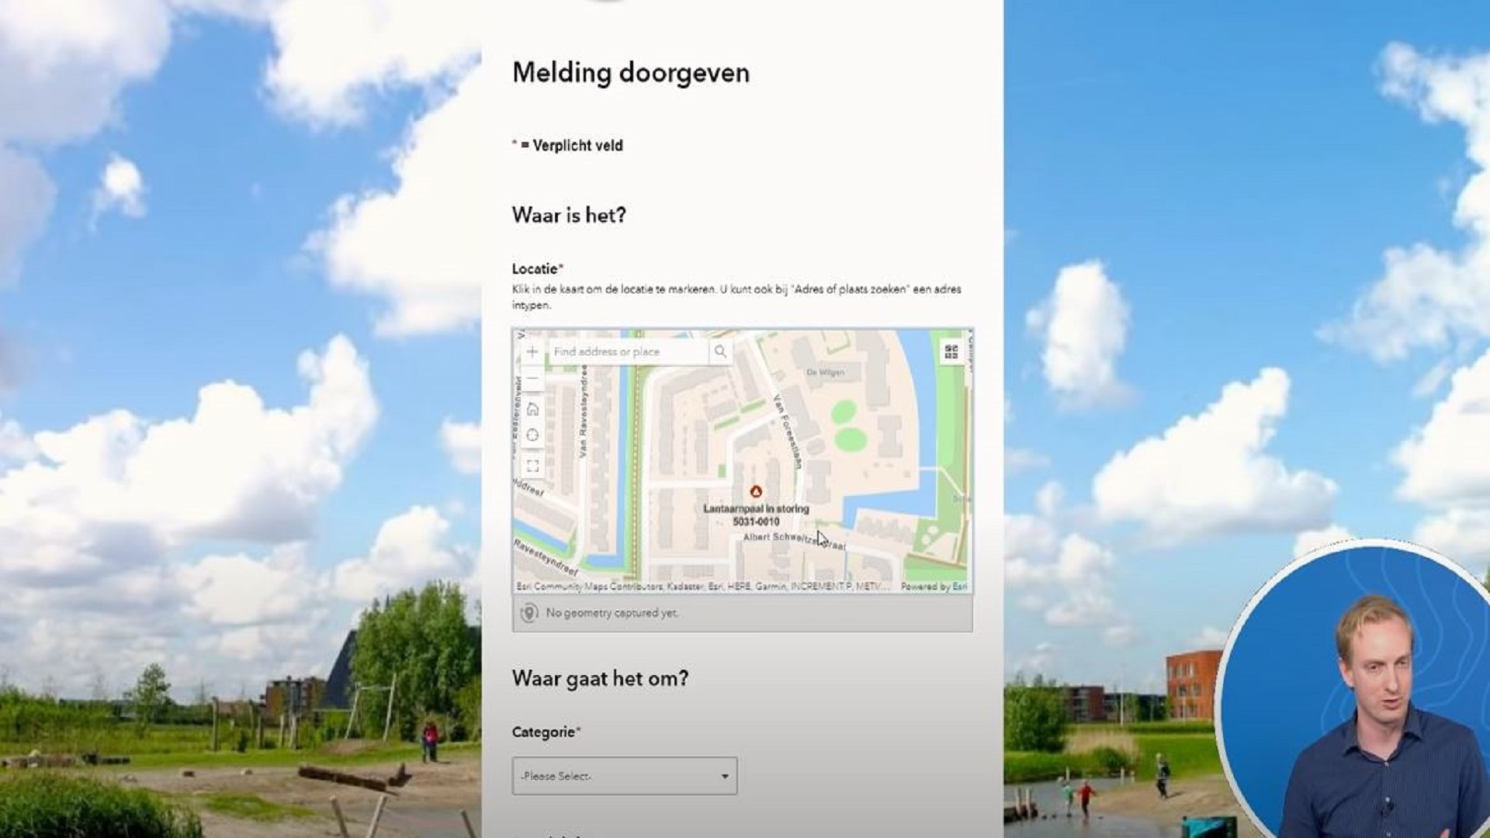Screen dimensions: 1490x838
Task: Zoom out on the map
Action: [x=532, y=379]
